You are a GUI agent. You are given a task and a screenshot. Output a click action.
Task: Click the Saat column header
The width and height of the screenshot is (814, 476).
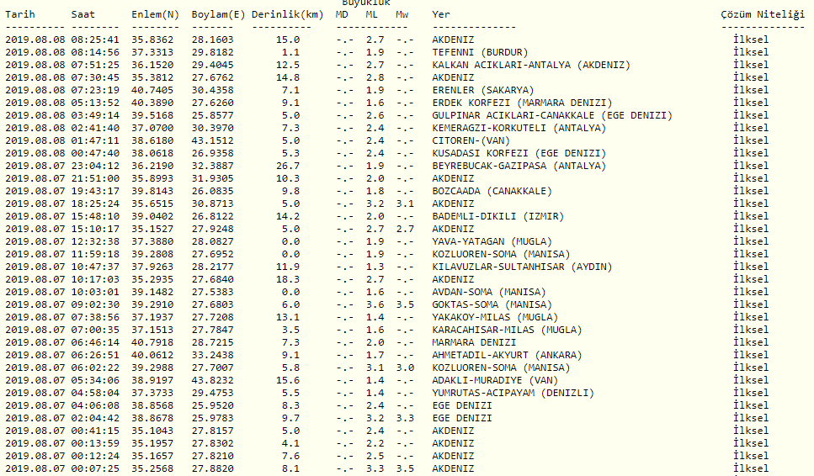tap(82, 15)
